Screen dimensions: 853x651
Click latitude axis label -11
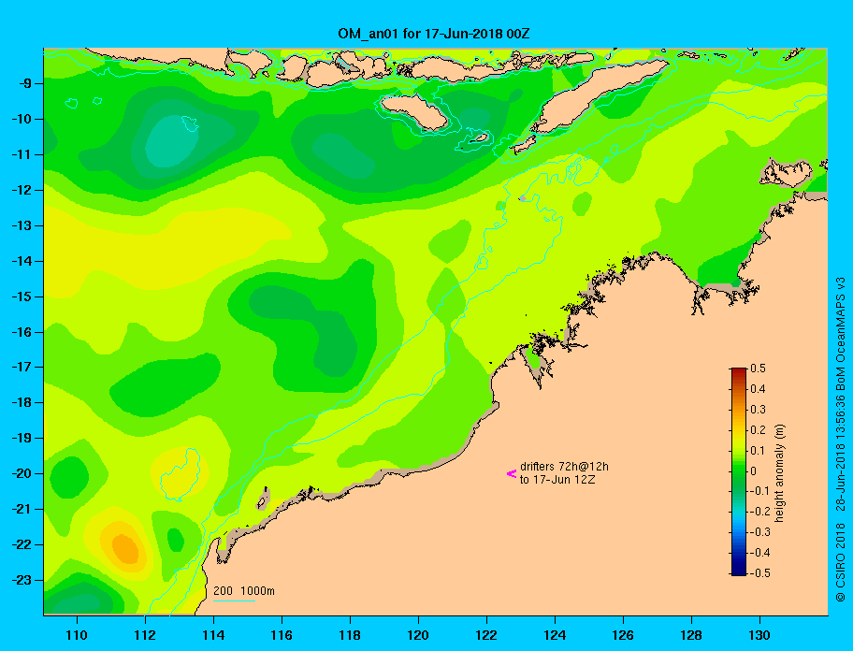click(22, 154)
